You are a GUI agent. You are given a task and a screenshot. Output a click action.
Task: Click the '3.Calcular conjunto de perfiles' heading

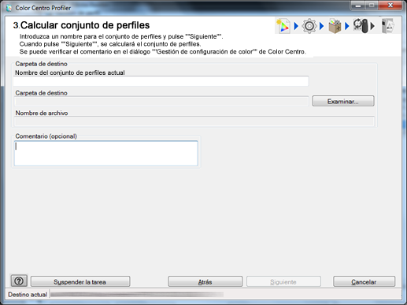click(81, 25)
